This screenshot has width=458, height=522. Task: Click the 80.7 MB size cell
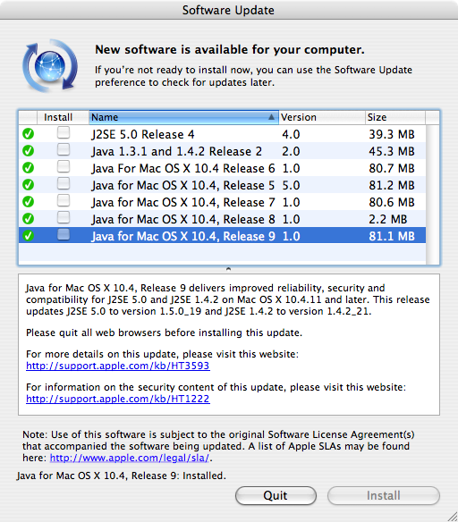[392, 168]
